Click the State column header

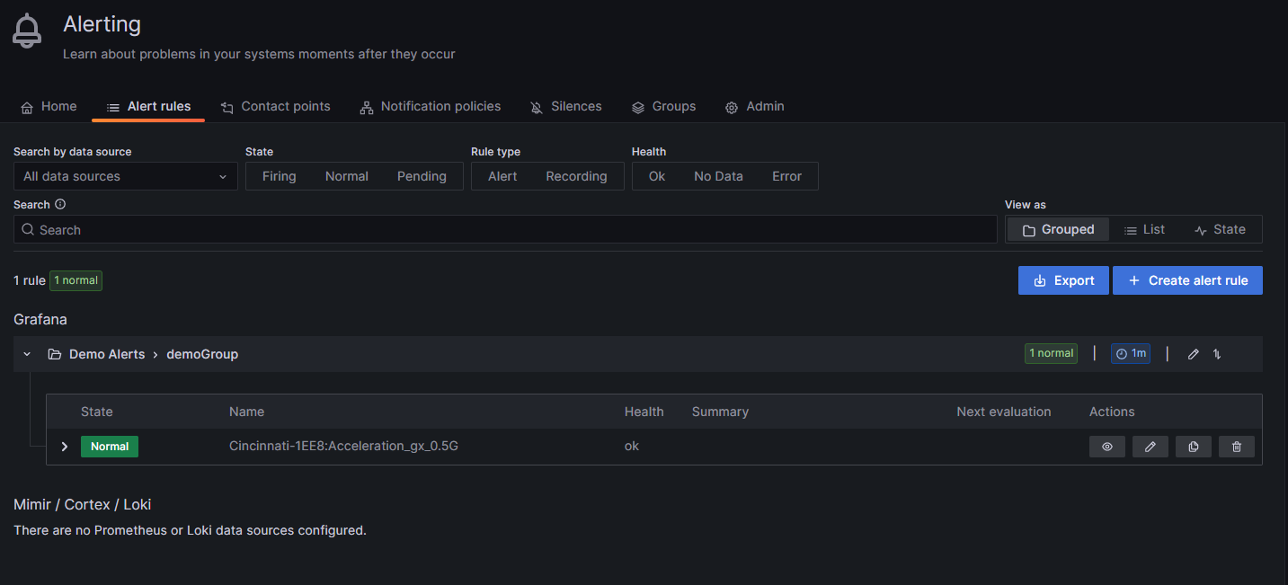tap(97, 412)
